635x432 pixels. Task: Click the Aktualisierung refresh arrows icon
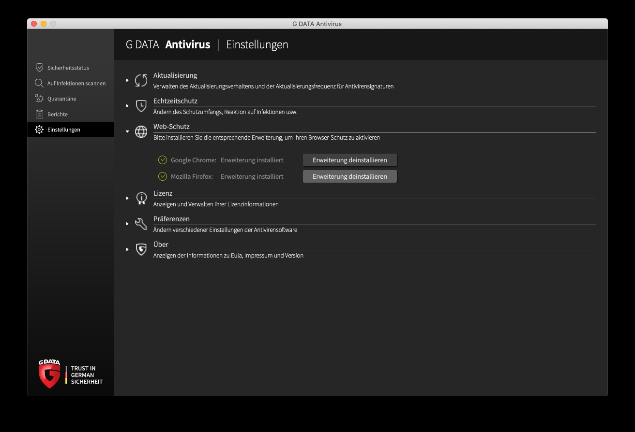141,80
